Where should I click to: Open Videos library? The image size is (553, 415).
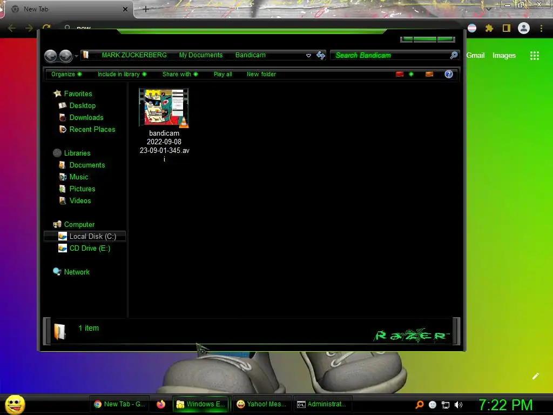click(80, 201)
